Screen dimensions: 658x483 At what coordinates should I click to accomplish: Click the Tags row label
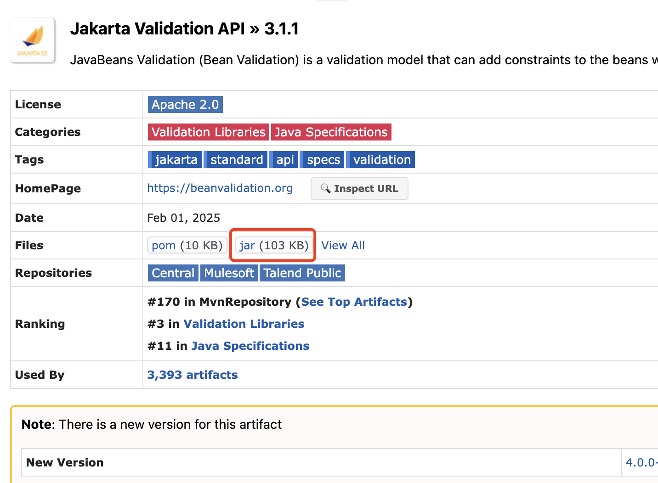pos(29,160)
